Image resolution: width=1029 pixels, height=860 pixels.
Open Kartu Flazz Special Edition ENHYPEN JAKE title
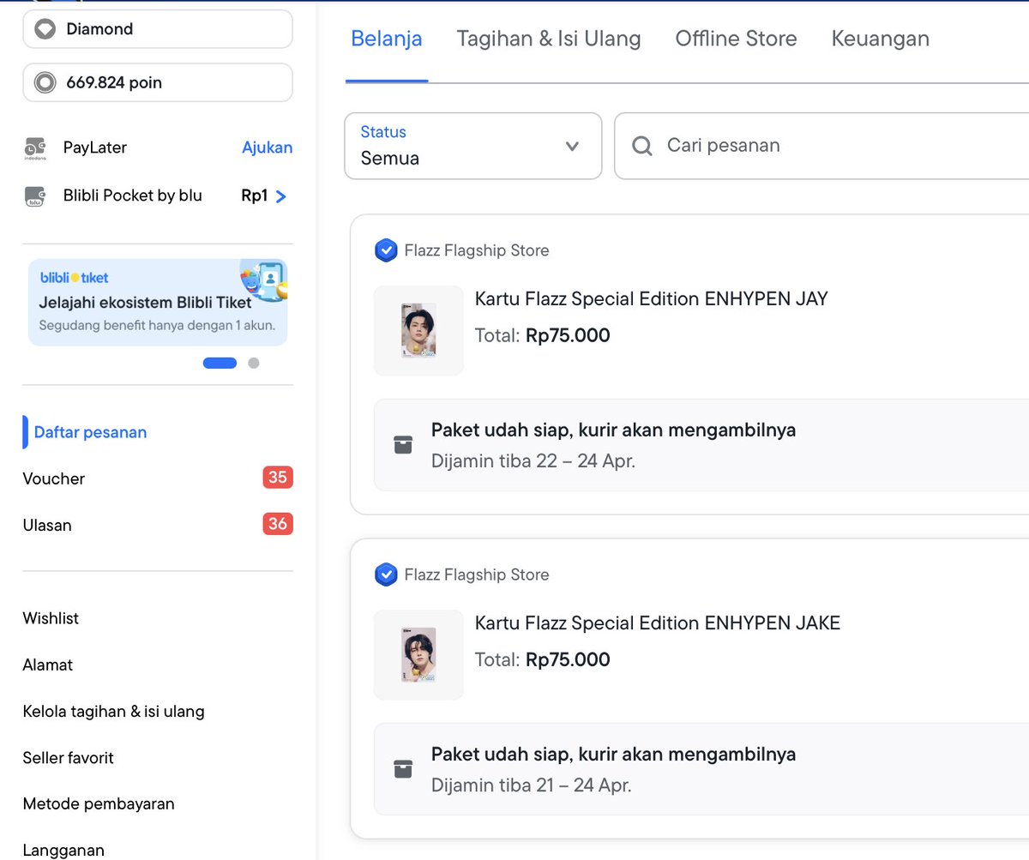[658, 622]
